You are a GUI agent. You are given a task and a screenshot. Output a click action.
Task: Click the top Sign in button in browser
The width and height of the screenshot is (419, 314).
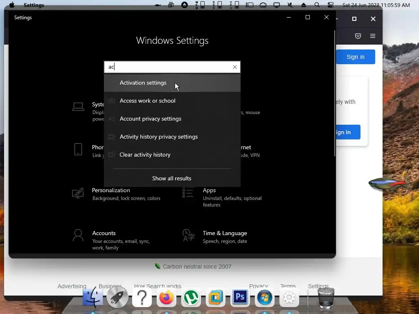pyautogui.click(x=356, y=57)
